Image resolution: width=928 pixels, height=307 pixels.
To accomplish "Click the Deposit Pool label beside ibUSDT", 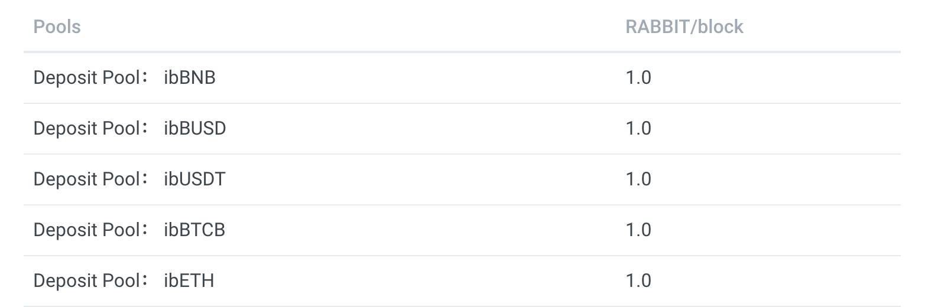I will pyautogui.click(x=86, y=179).
